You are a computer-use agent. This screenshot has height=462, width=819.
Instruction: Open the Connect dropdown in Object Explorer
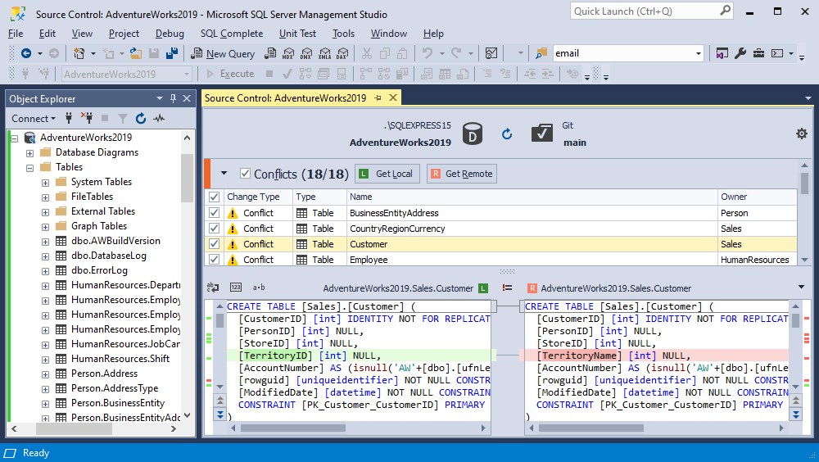point(34,119)
